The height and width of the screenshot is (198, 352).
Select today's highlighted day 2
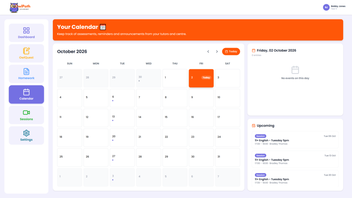coord(201,78)
